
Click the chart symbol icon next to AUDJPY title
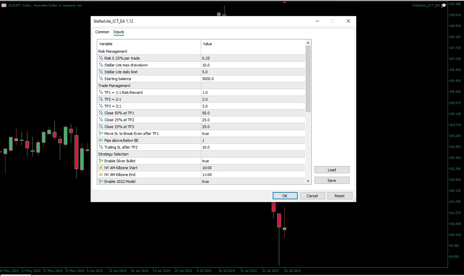coord(3,5)
